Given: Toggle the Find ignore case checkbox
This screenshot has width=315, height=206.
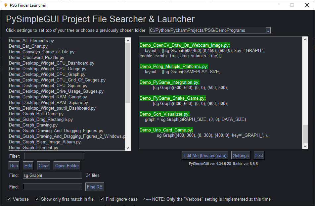Looking at the screenshot, I should point(102,199).
